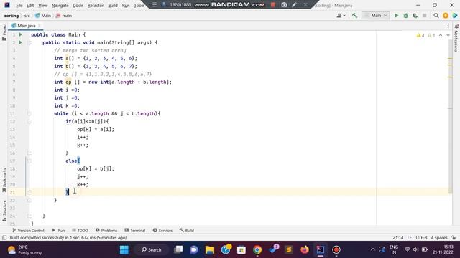460x258 pixels.
Task: Open the View menu
Action: [x=43, y=5]
